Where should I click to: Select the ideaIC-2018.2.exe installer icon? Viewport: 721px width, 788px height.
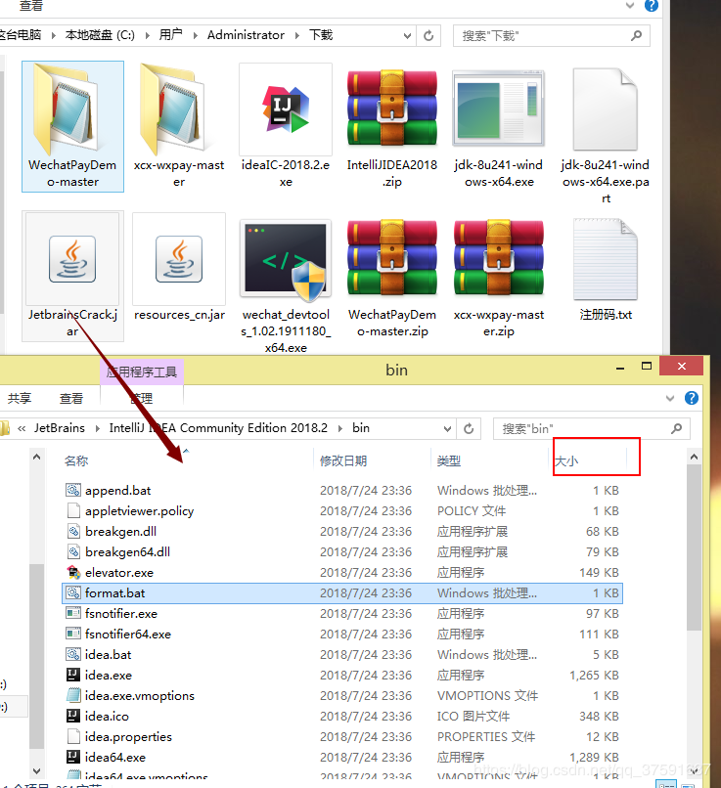[x=285, y=109]
